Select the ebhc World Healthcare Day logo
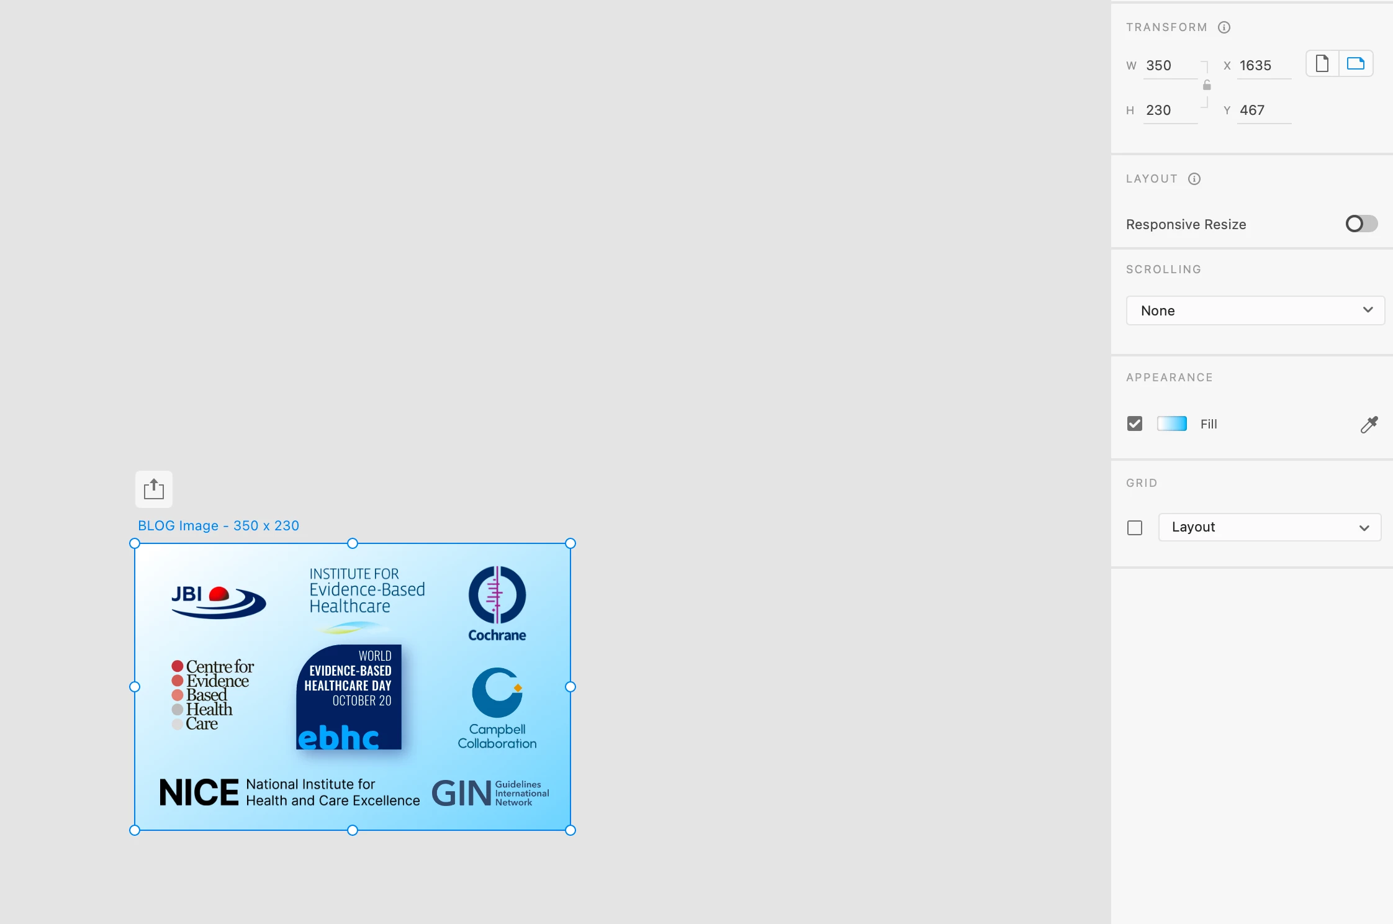1393x924 pixels. tap(349, 697)
